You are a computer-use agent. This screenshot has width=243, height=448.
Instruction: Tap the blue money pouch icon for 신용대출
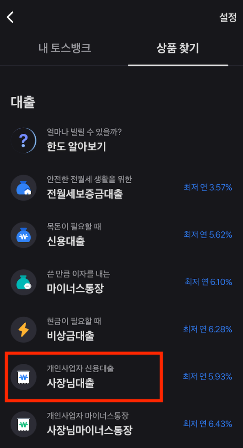[x=23, y=235]
